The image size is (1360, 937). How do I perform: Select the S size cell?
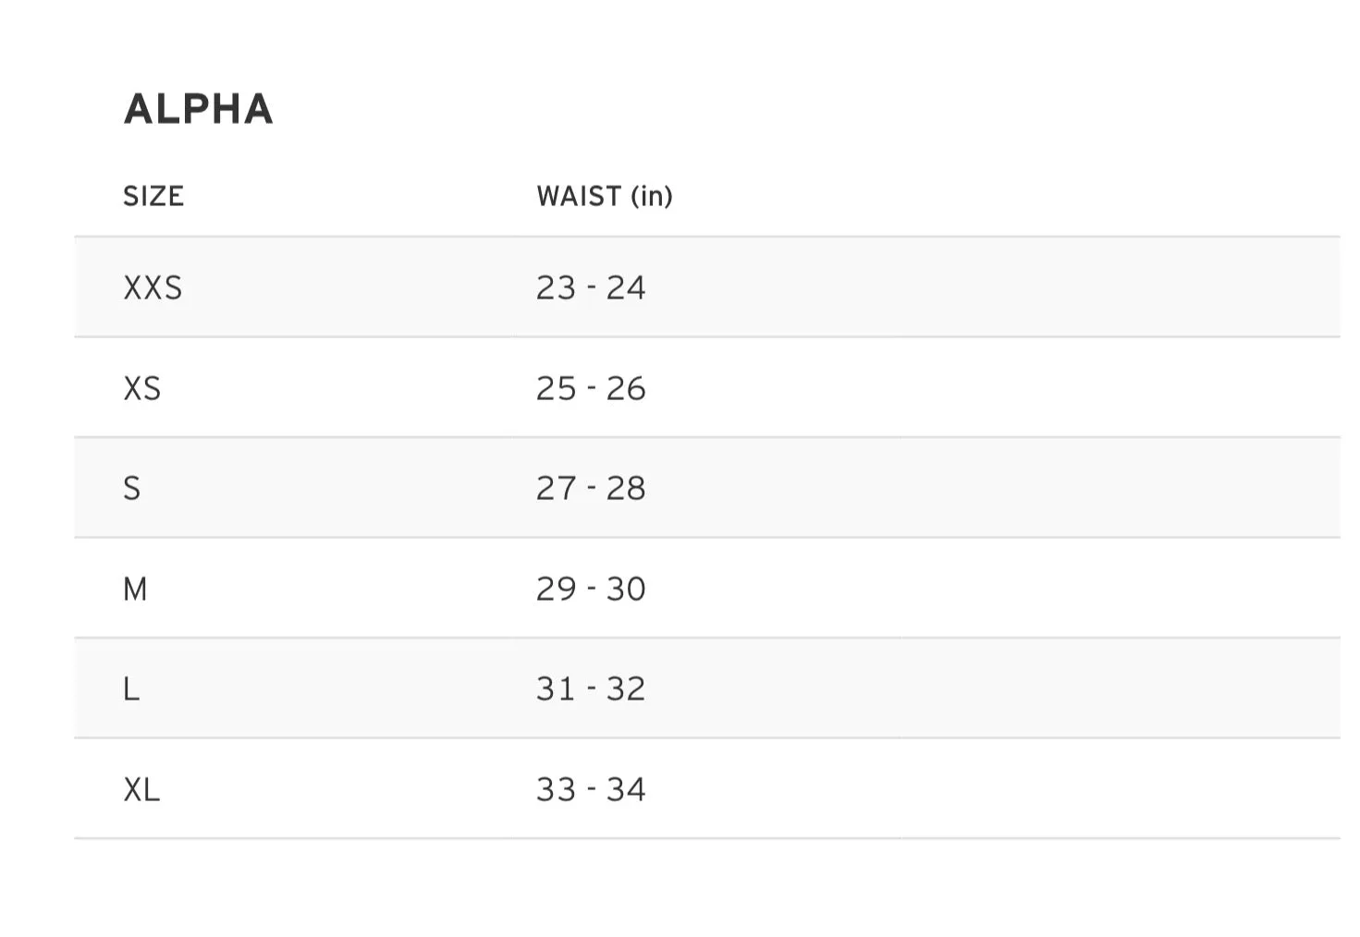[x=132, y=488]
